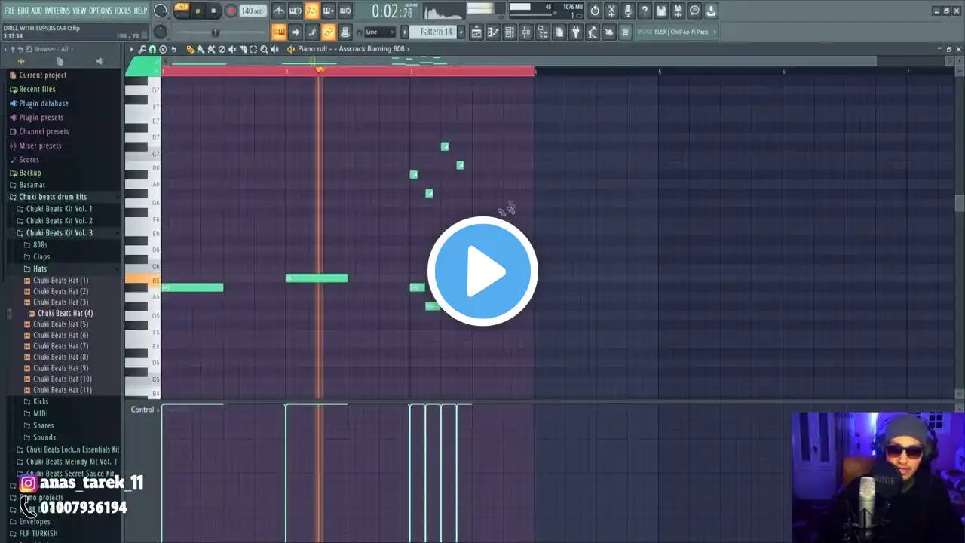Image resolution: width=965 pixels, height=543 pixels.
Task: Open the TOOLS menu
Action: (123, 11)
